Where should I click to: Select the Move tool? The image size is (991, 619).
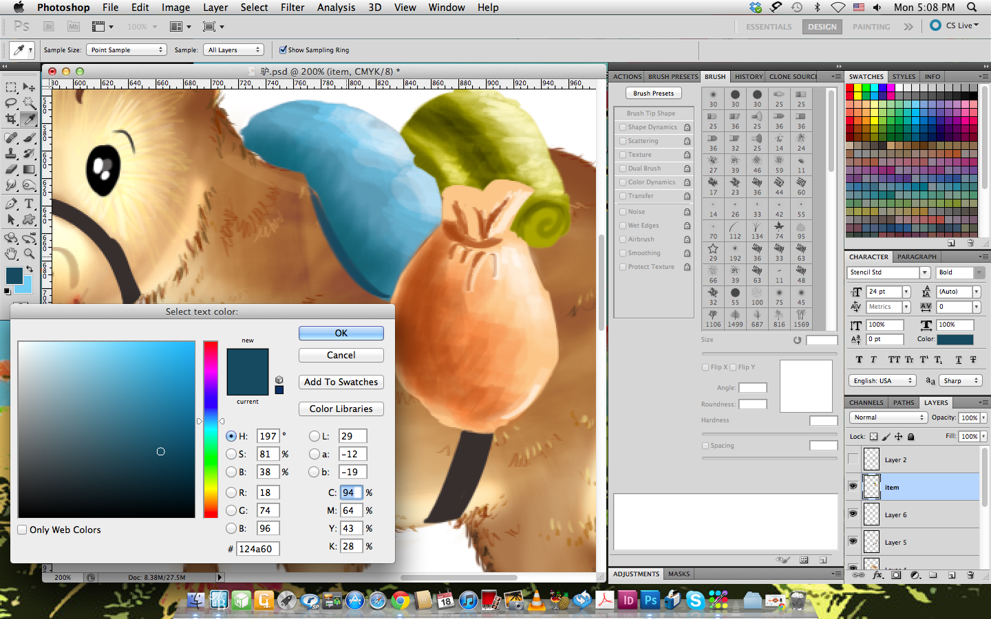29,87
